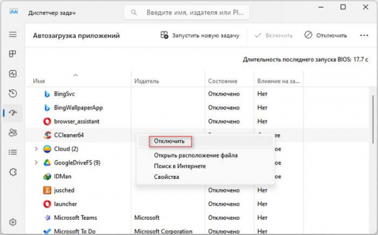
Task: Sort by the Состояние column header
Action: 223,81
